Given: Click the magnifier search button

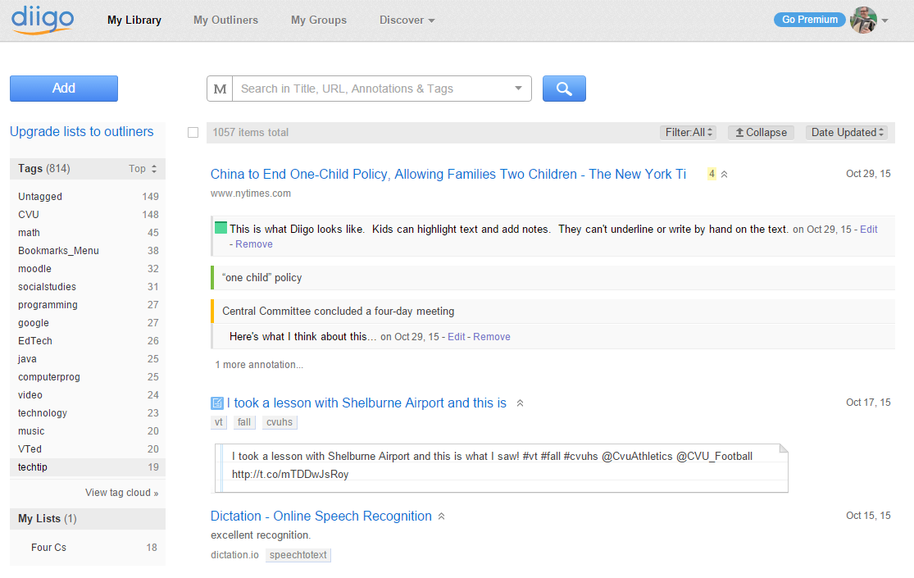Looking at the screenshot, I should coord(564,89).
